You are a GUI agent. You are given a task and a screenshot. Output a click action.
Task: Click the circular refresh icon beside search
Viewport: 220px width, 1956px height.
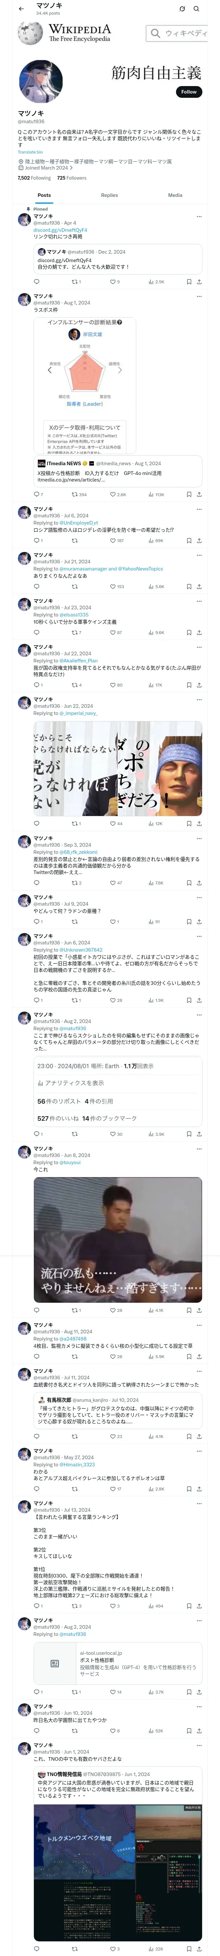(182, 9)
